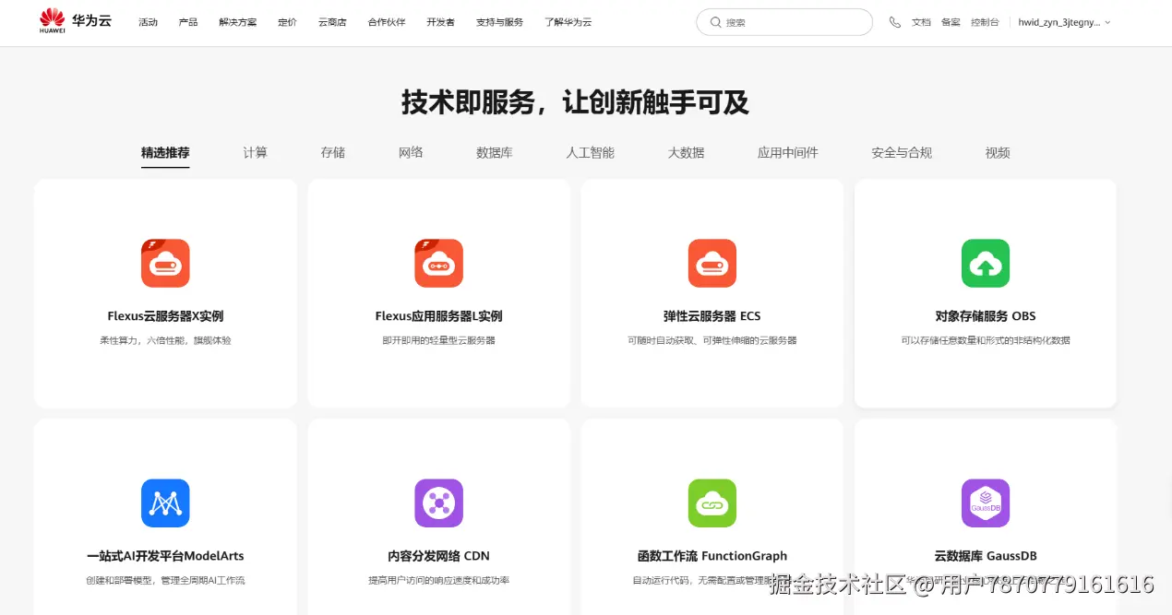Click the 对象存储服务 OBS title
The height and width of the screenshot is (615, 1172).
[986, 316]
